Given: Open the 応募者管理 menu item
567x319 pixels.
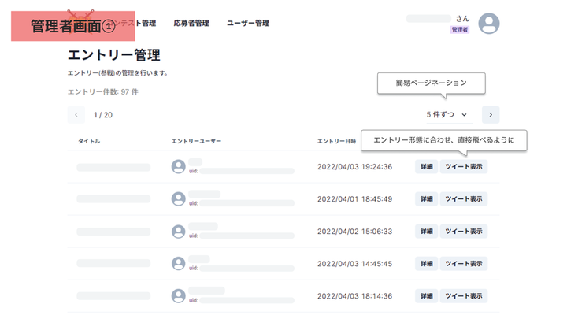Looking at the screenshot, I should [191, 24].
